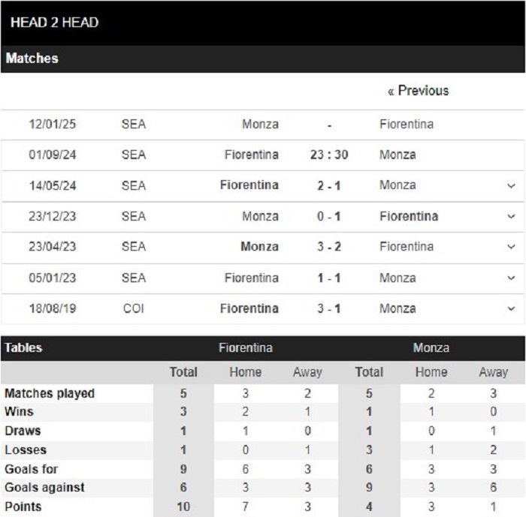The image size is (526, 517).
Task: Expand the 18/08/19 Coppa Italia match details
Action: pyautogui.click(x=511, y=308)
